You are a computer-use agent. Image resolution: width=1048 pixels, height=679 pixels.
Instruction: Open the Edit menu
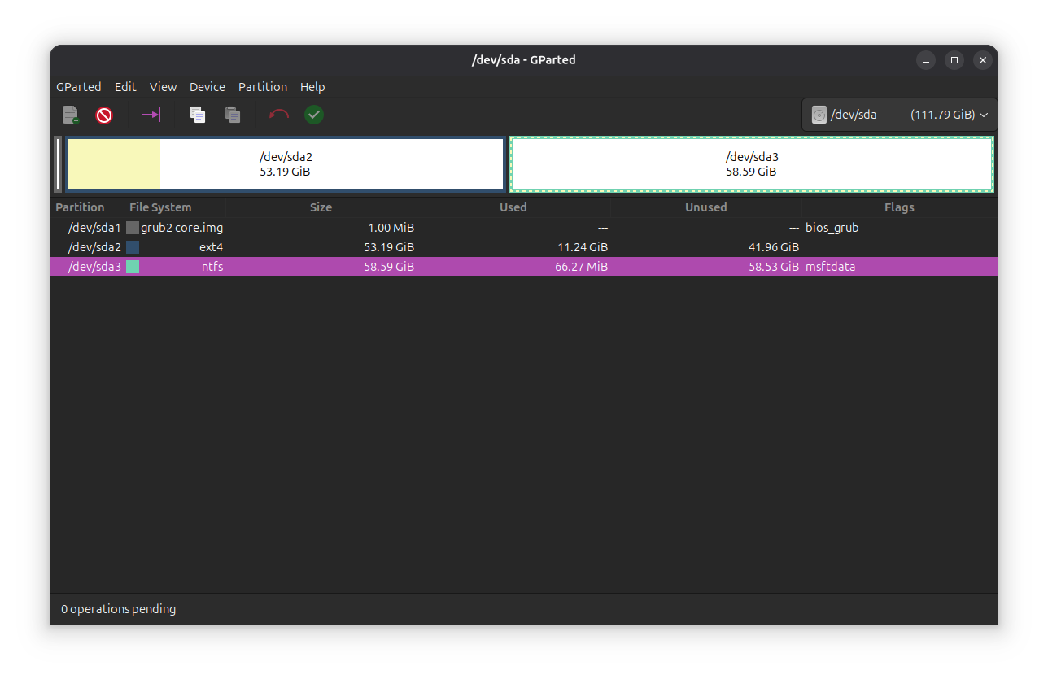pos(125,87)
